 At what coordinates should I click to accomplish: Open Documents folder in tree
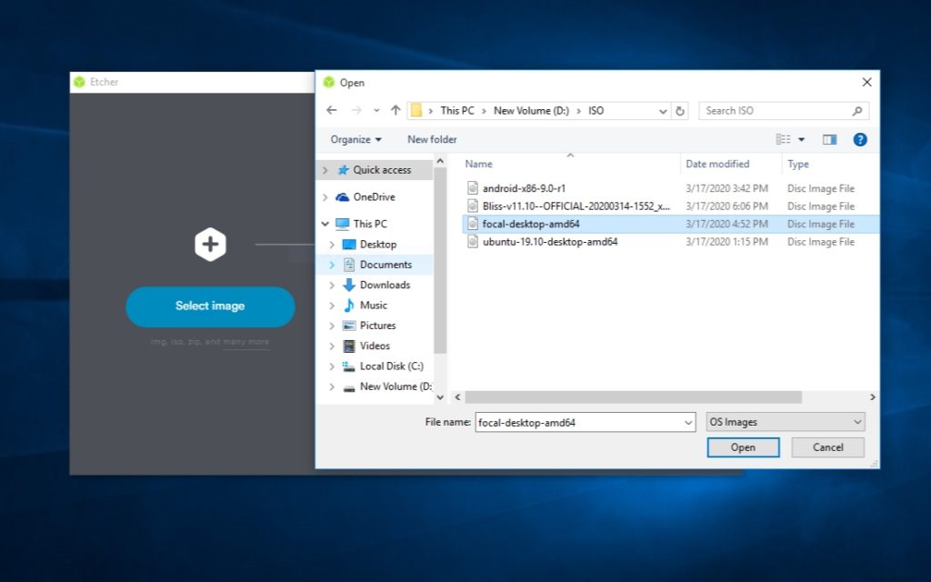(x=385, y=265)
